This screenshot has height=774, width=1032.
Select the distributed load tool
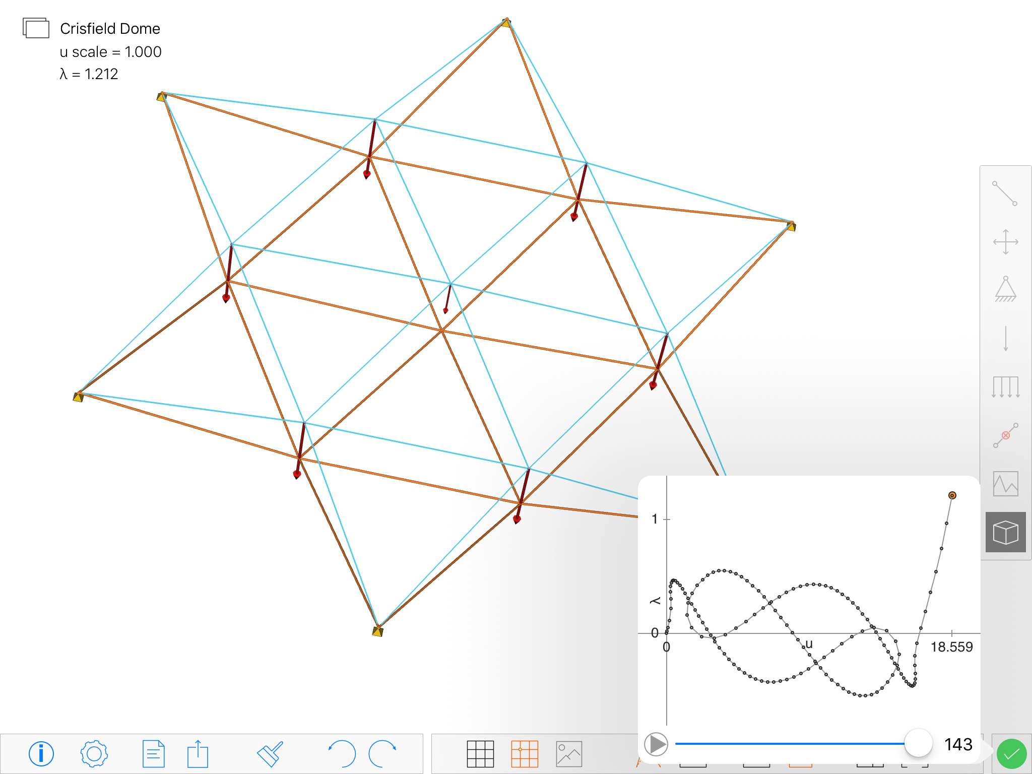click(x=1005, y=387)
